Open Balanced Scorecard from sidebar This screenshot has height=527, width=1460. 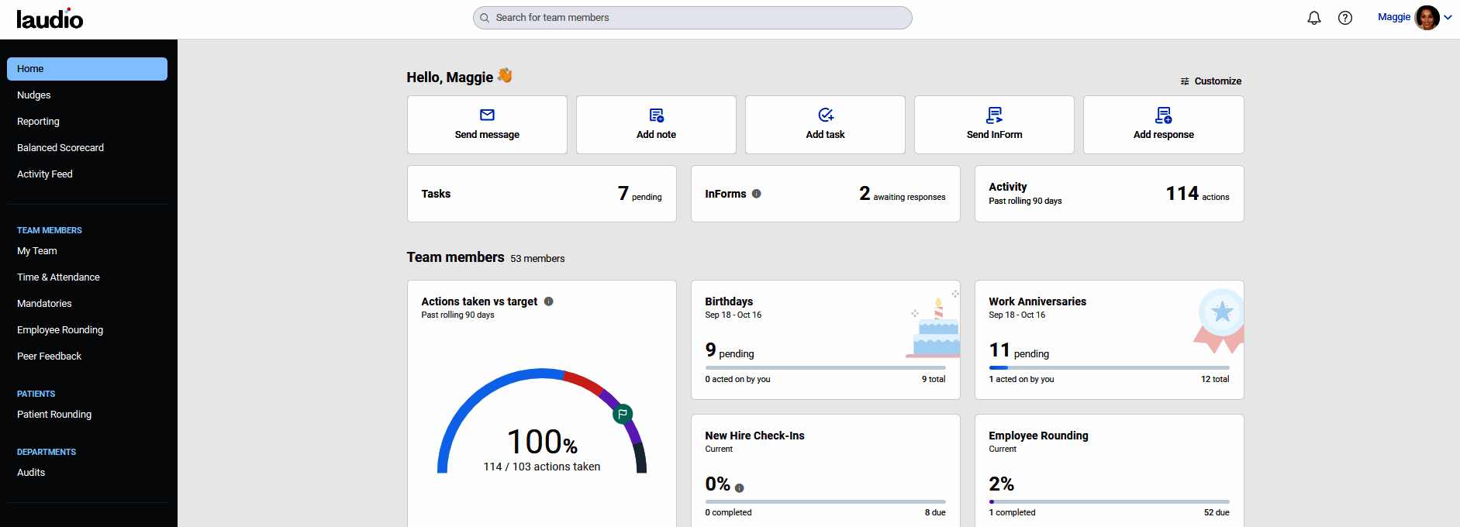[60, 148]
